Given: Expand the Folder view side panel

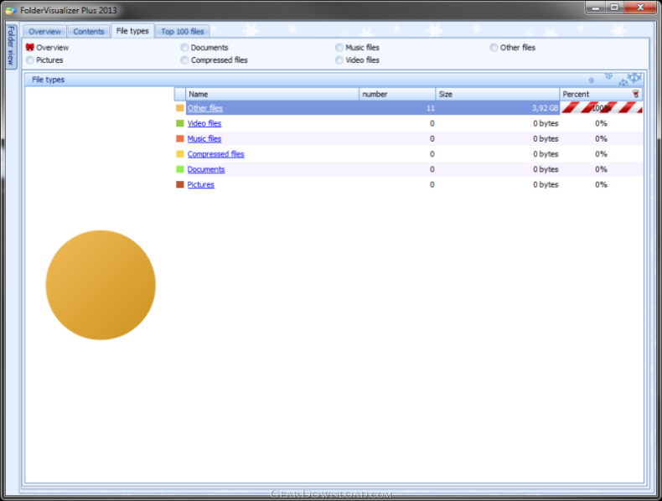Looking at the screenshot, I should tap(11, 45).
